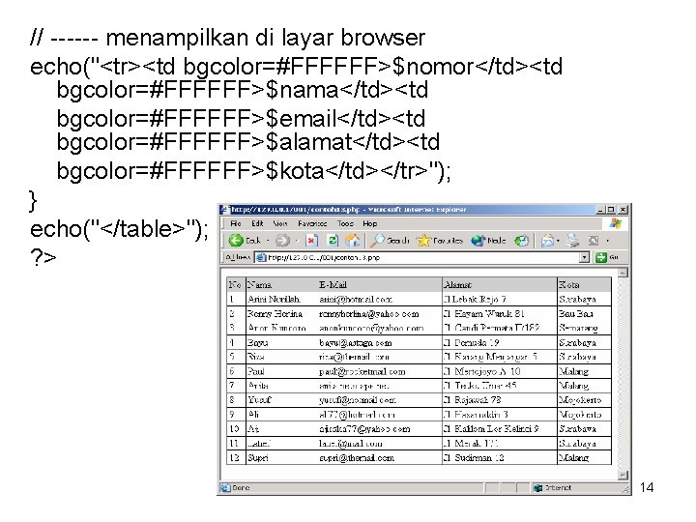Close the Internet Explorer window

click(623, 210)
